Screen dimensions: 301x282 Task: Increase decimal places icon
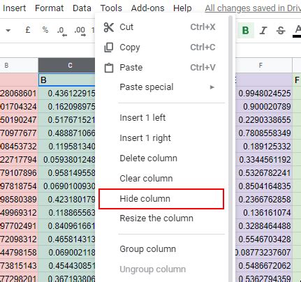[x=80, y=31]
